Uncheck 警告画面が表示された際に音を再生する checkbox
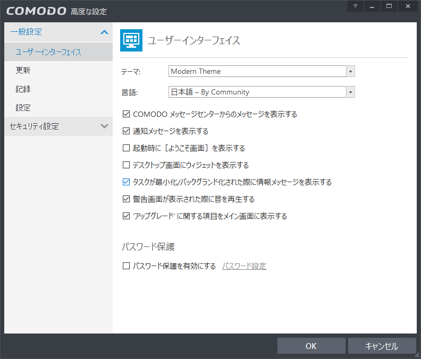 126,199
